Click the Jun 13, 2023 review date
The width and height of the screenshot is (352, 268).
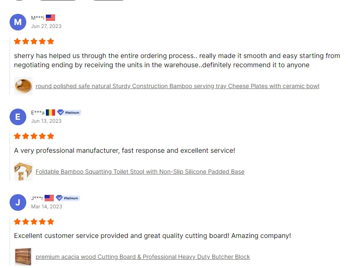pos(46,121)
